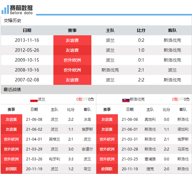Click the 友谊赛 tag in the 2013-11-16 row
Viewport: 192px width, 174px height.
72,40
